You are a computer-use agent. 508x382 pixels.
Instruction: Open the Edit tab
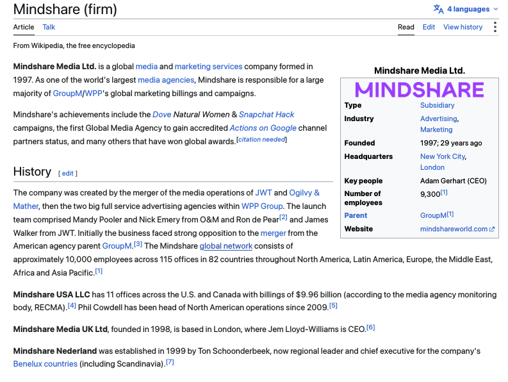429,27
